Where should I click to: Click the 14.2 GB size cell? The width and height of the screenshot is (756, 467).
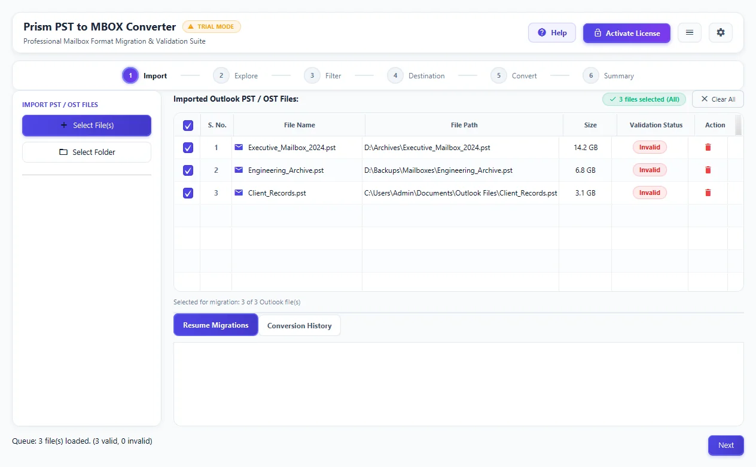585,147
